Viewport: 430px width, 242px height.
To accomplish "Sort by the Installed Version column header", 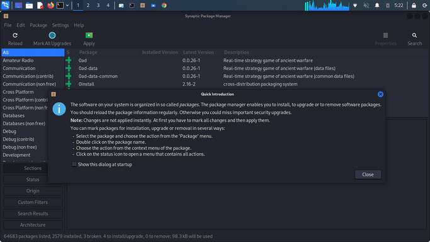I will point(160,52).
